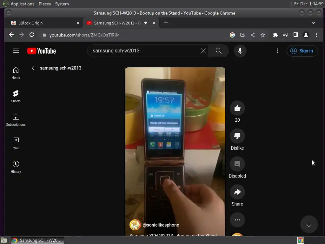Open media controls in Chrome toolbar
This screenshot has width=325, height=244.
285,35
